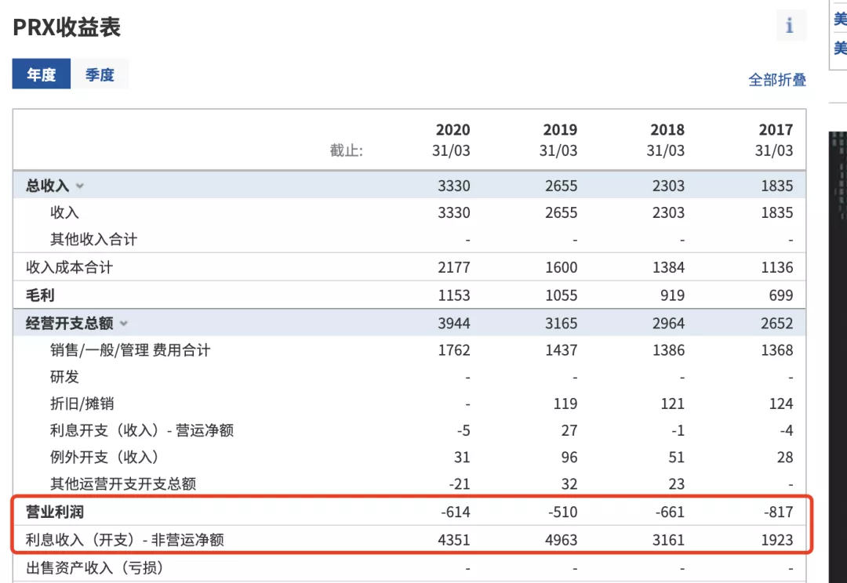Collapse the 总收入 row with its chevron
847x583 pixels.
tap(80, 186)
